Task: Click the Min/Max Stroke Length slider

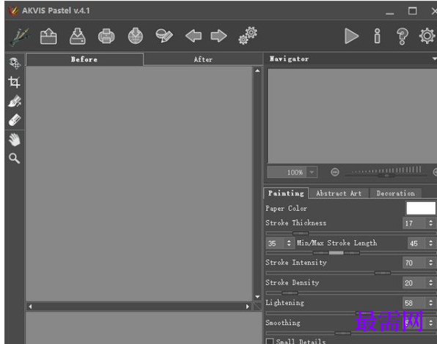Action: point(351,253)
